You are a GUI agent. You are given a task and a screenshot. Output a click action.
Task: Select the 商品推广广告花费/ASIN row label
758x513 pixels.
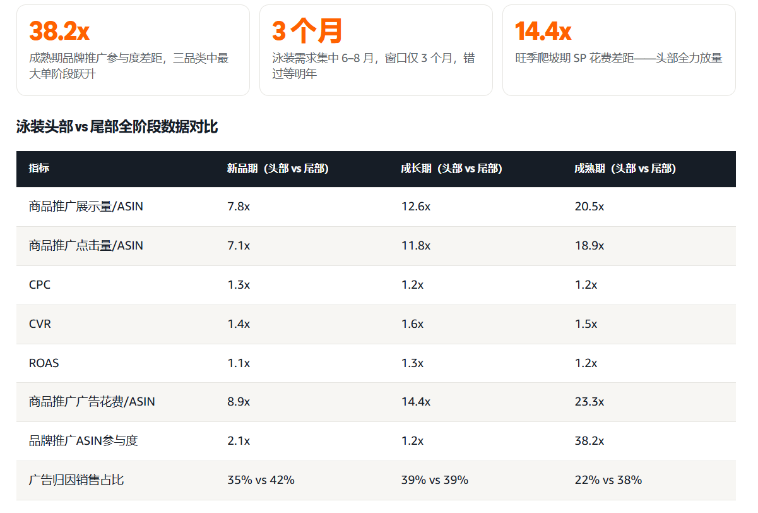[x=92, y=402]
